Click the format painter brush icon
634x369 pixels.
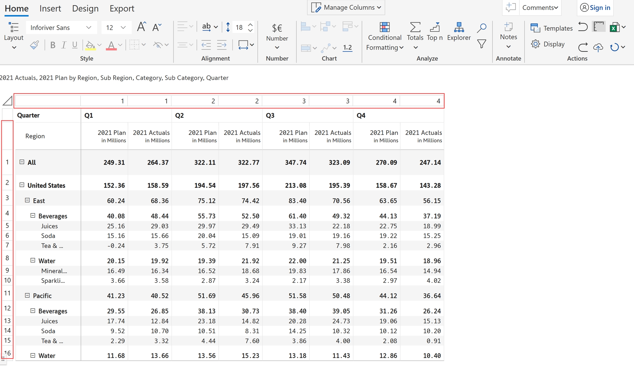(34, 45)
